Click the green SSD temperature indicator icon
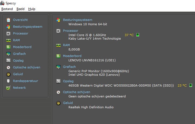Viewport: 195px width, 124px height. tap(191, 85)
